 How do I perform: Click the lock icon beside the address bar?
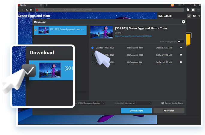pyautogui.click(x=188, y=10)
